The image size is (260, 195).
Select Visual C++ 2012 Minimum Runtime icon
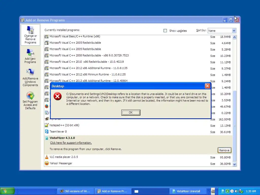click(x=47, y=74)
